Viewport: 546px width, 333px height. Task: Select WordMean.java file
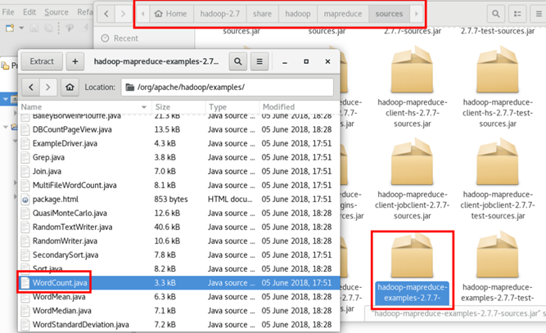pos(179,296)
